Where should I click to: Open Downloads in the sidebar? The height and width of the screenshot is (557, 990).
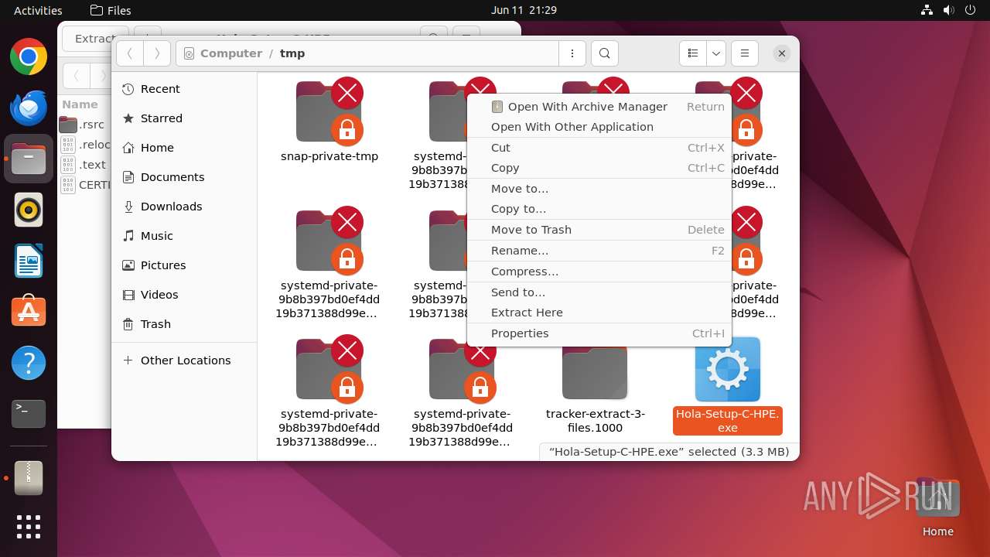pos(184,207)
